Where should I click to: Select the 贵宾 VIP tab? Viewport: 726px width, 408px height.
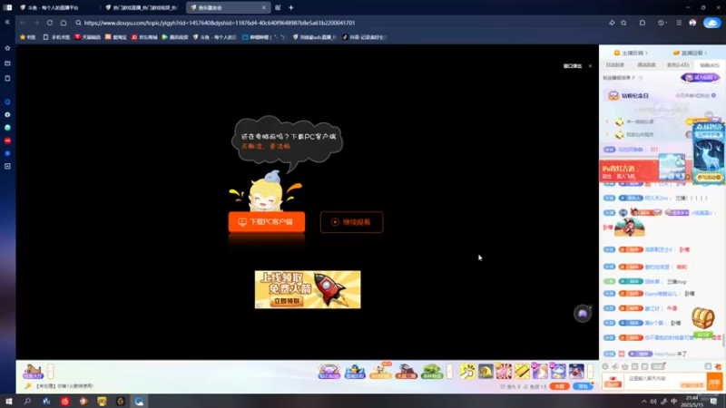point(678,65)
